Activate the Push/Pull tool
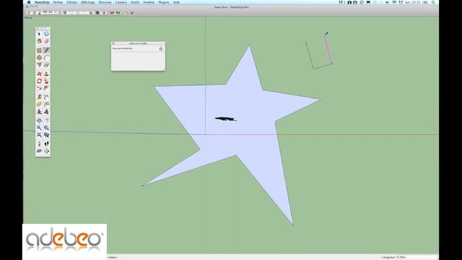462x260 pixels. coord(46,74)
